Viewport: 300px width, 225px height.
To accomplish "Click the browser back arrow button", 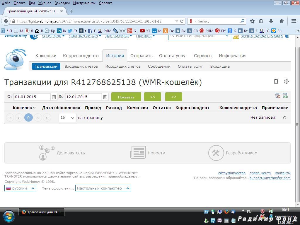I will point(6,21).
